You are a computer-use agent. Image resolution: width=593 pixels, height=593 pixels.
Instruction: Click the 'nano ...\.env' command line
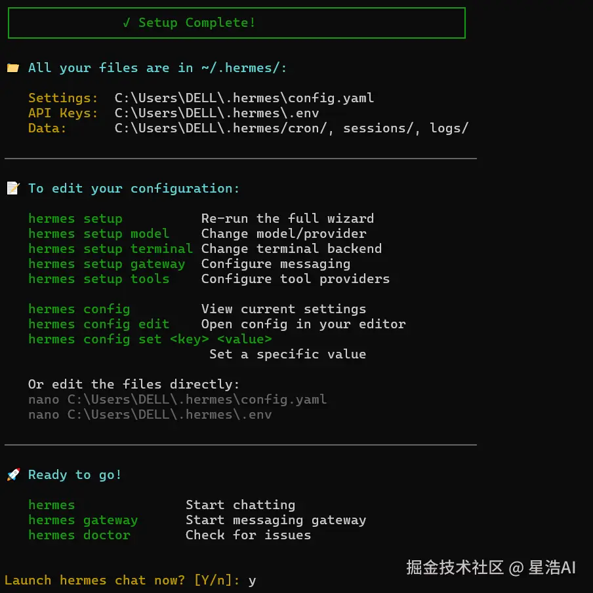[x=150, y=415]
